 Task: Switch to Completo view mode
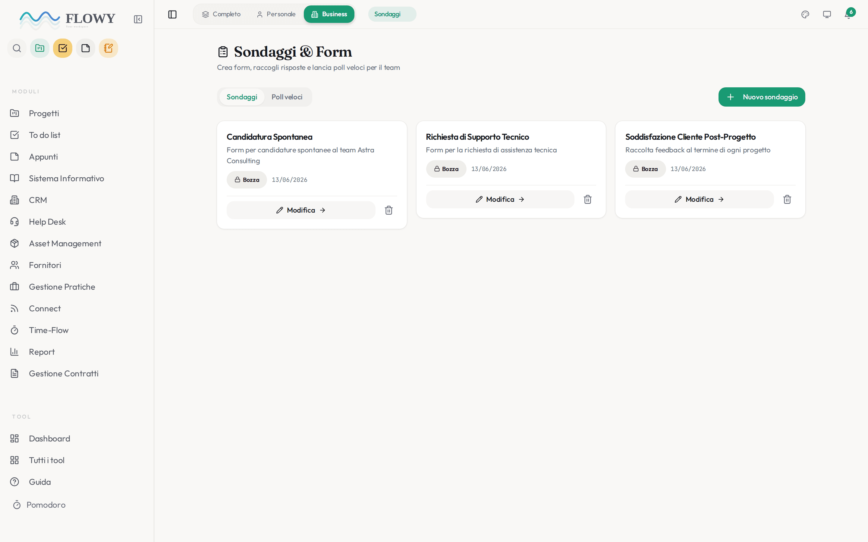[221, 14]
